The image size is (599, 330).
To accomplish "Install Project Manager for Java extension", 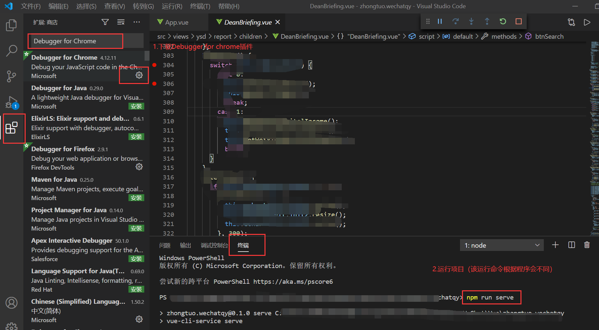I will (136, 228).
